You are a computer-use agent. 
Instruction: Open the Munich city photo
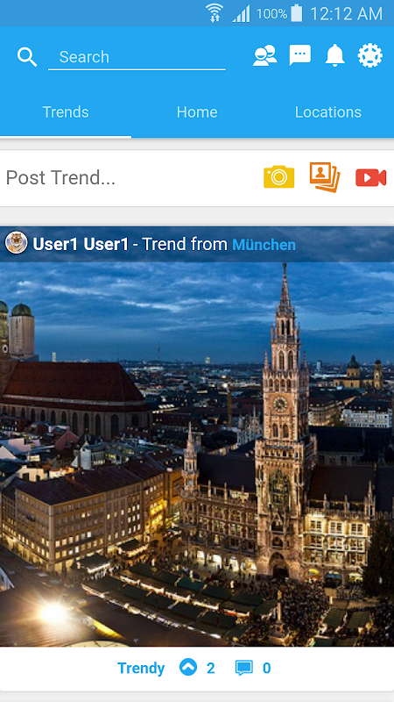(197, 454)
